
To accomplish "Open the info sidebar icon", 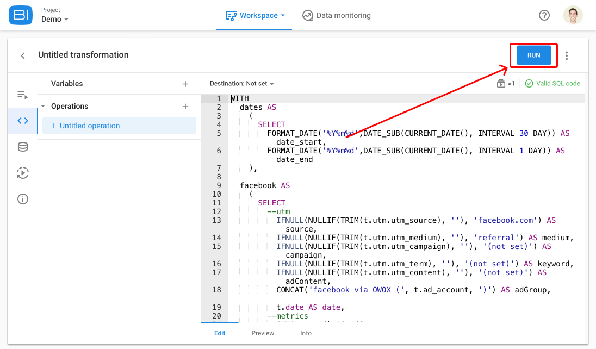I will pyautogui.click(x=23, y=199).
